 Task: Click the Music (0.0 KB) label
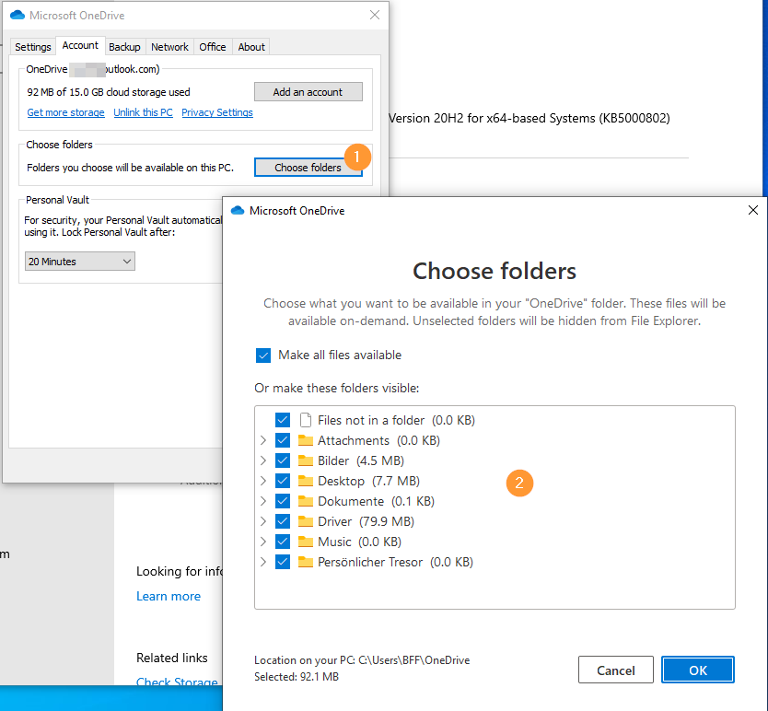click(359, 542)
